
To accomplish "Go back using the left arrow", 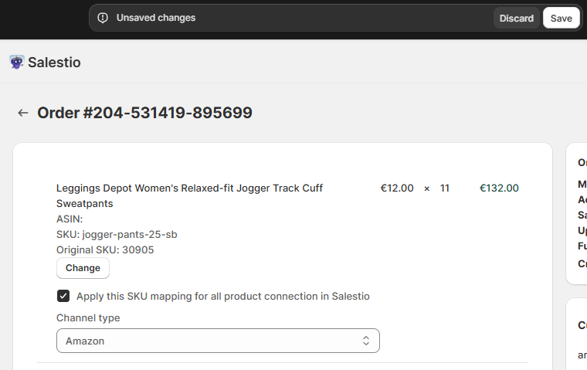I will [x=23, y=113].
